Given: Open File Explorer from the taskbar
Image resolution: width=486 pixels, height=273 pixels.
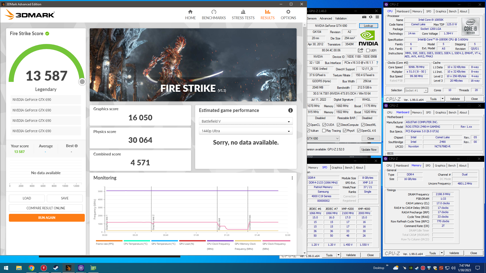Looking at the screenshot, I should point(19,268).
